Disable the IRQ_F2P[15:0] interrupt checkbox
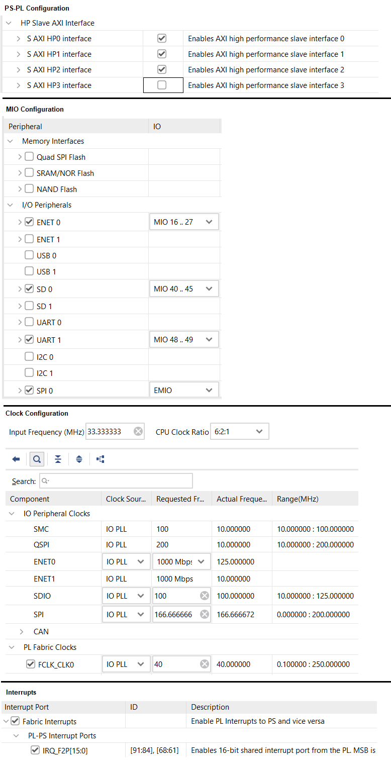391x770 pixels. [35, 750]
